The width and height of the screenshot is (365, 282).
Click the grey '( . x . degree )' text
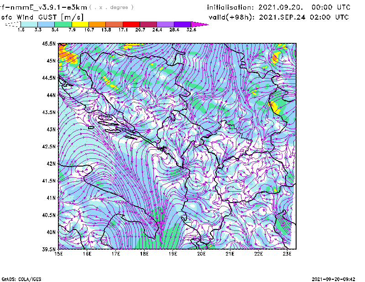coord(112,7)
